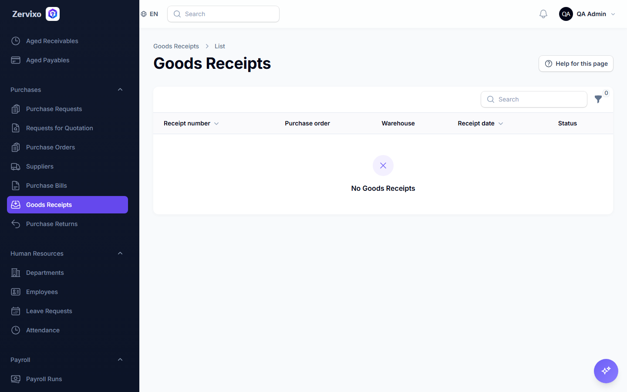Click the Status column header
The width and height of the screenshot is (627, 392).
tap(567, 123)
